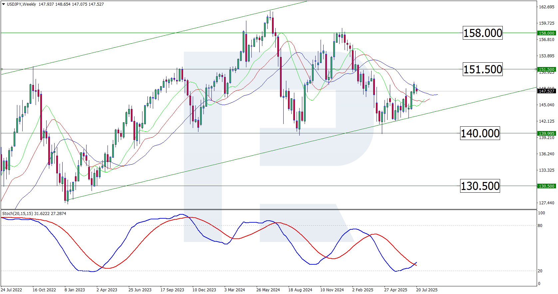The image size is (558, 294).
Task: Select the 127.440 price scale value
Action: [547, 203]
